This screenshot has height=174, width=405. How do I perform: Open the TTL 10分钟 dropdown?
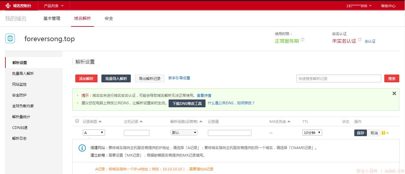[x=312, y=133]
